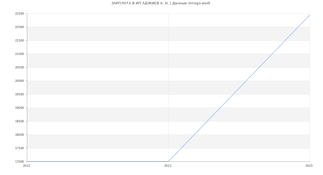323x175 pixels.
Task: Click the line's peak point at 2025
Action: tap(310, 15)
